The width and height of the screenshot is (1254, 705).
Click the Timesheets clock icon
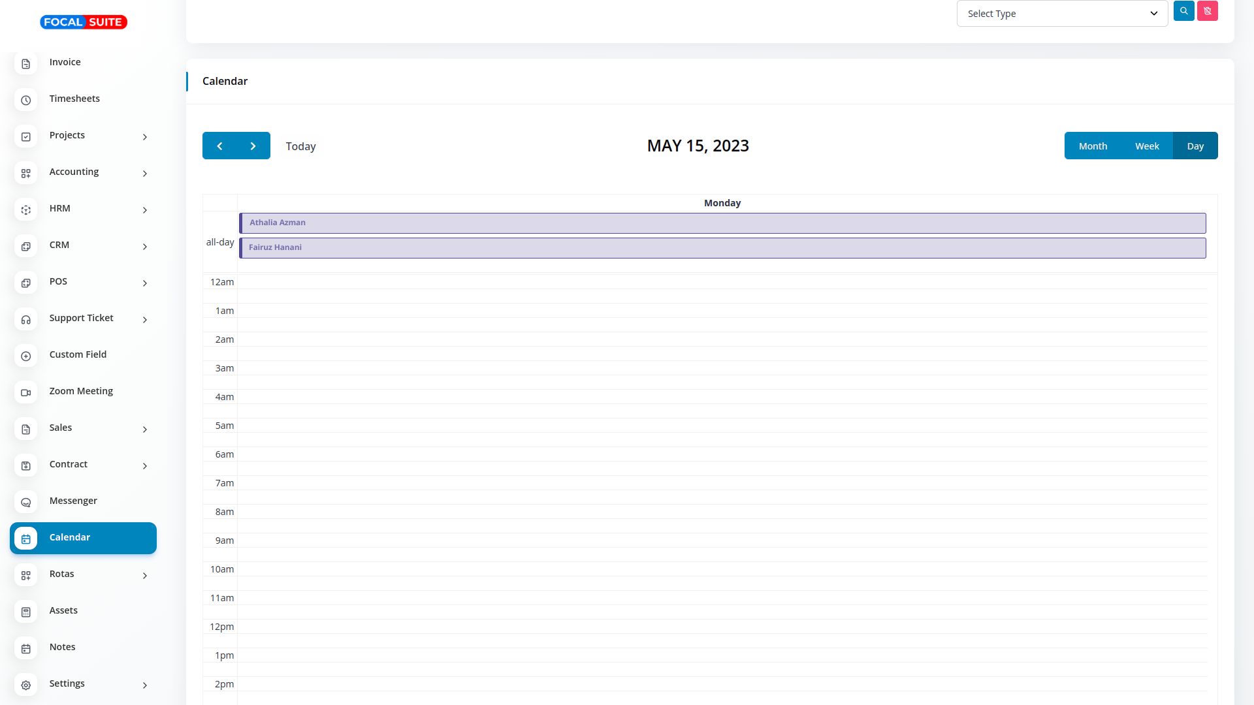(26, 100)
